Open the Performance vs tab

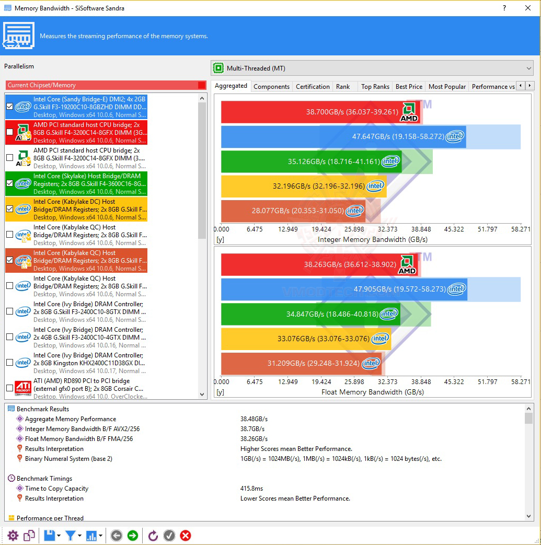pos(493,87)
